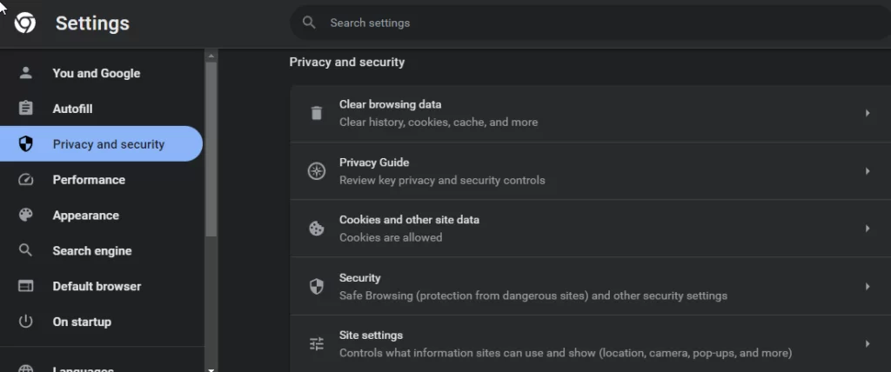Click the sidebar scroll up arrow
The image size is (891, 372).
tap(211, 56)
